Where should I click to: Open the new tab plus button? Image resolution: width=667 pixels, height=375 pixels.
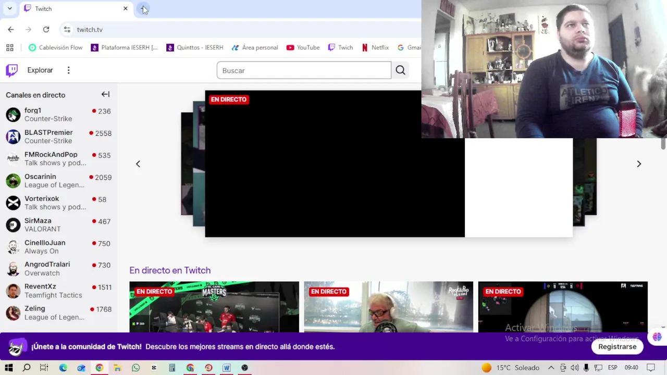pos(143,9)
